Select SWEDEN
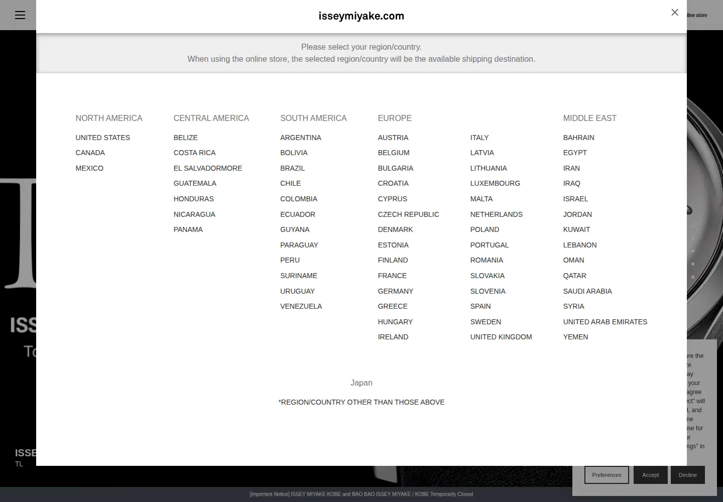The height and width of the screenshot is (502, 723). click(486, 322)
